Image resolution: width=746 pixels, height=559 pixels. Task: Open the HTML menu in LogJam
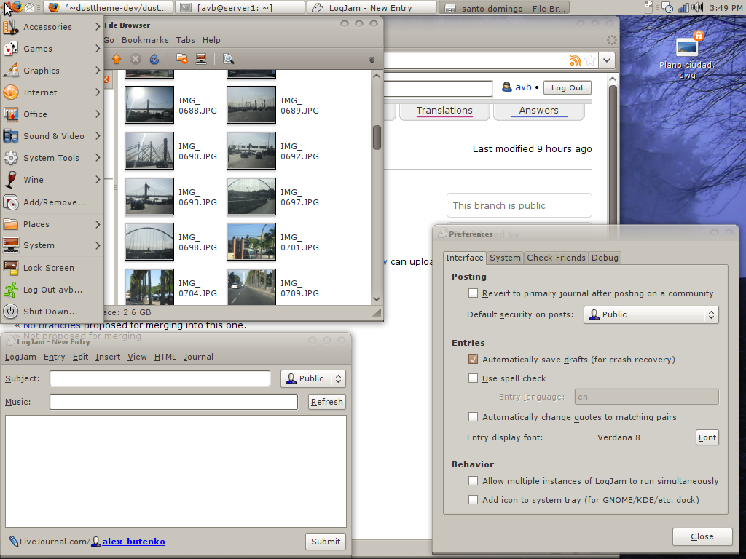click(x=165, y=357)
